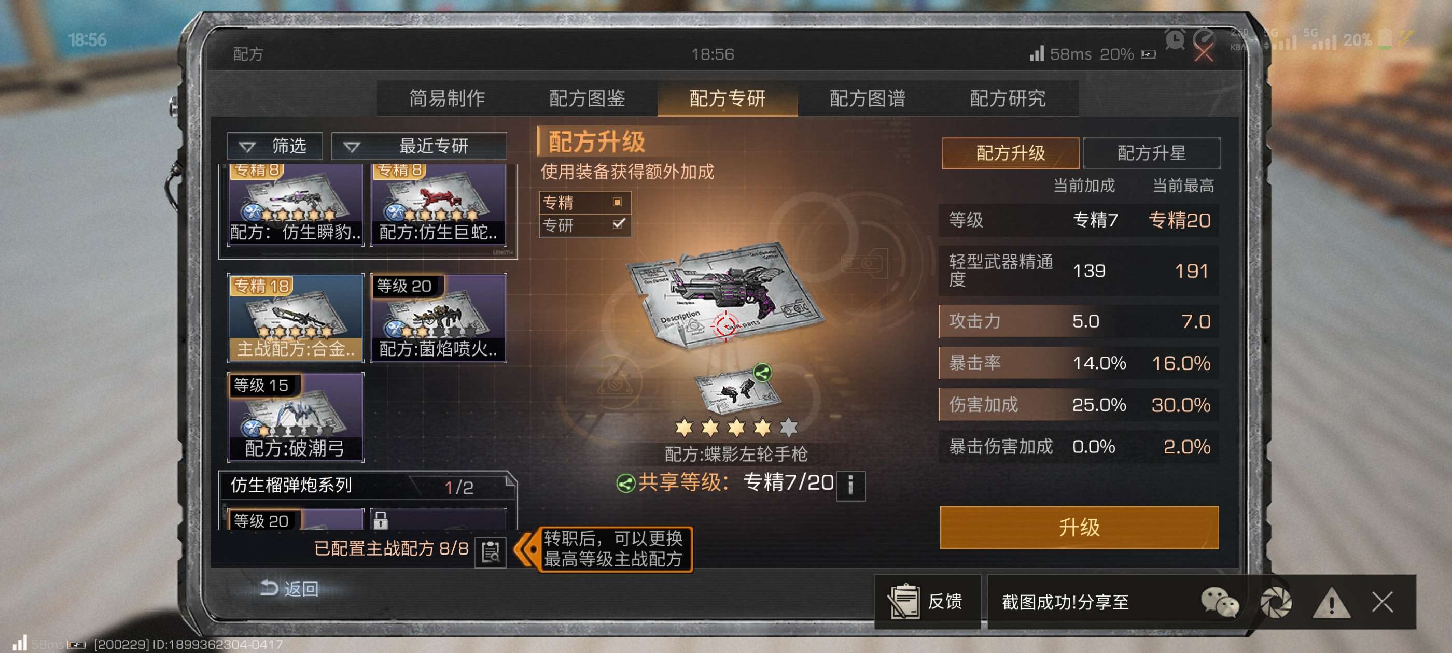Click the 返回 back button

[290, 589]
